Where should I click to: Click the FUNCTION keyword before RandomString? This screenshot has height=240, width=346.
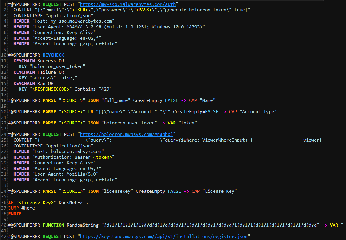53,225
